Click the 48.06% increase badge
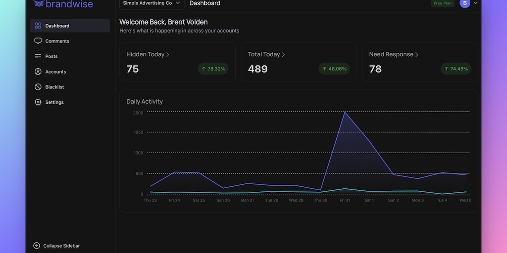Viewport: 507px width, 253px height. [334, 69]
